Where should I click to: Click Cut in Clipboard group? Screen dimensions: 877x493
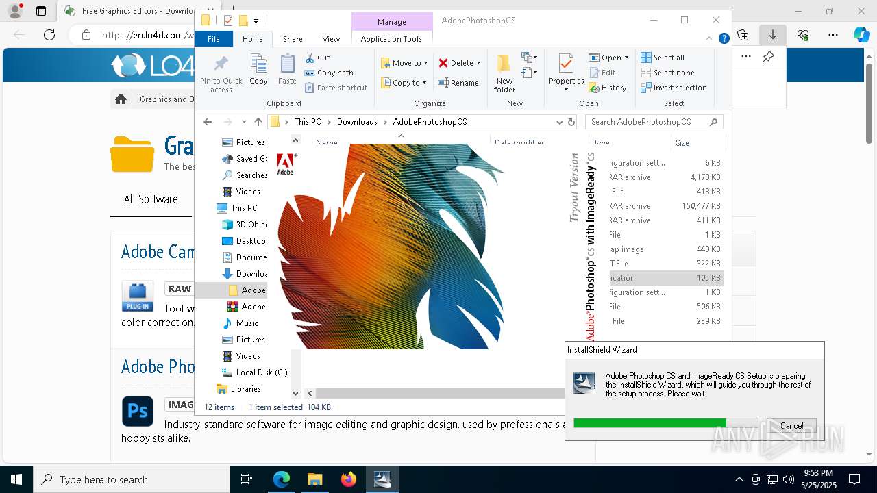(x=317, y=58)
